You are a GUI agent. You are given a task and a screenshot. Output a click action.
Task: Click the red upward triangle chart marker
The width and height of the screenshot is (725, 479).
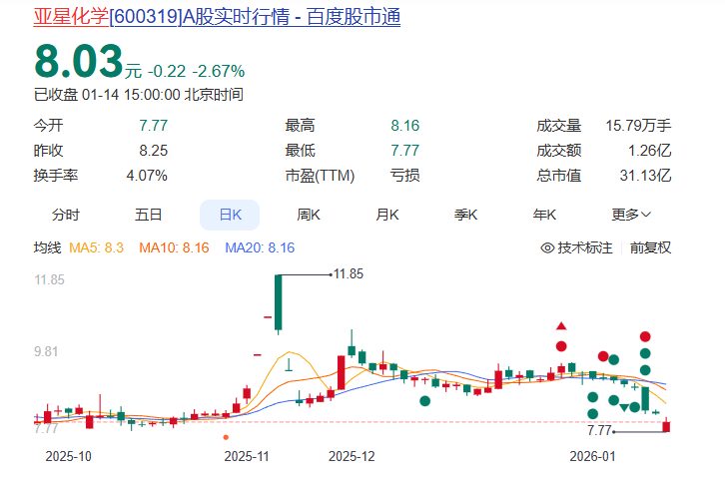coord(561,326)
